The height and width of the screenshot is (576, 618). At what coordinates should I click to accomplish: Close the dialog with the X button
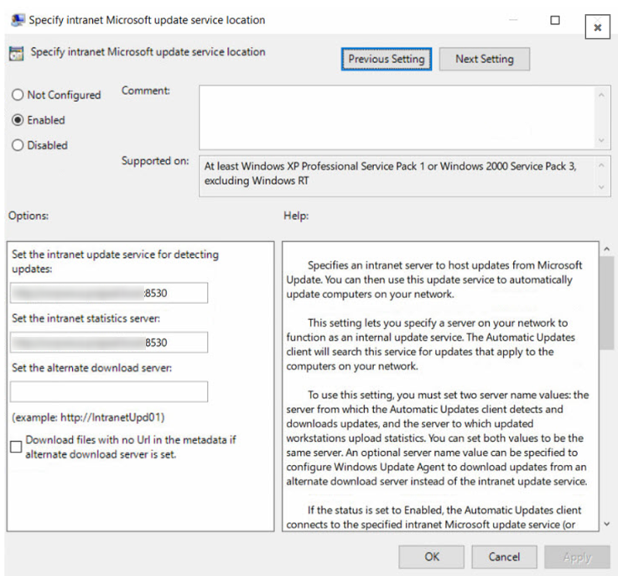click(x=597, y=27)
